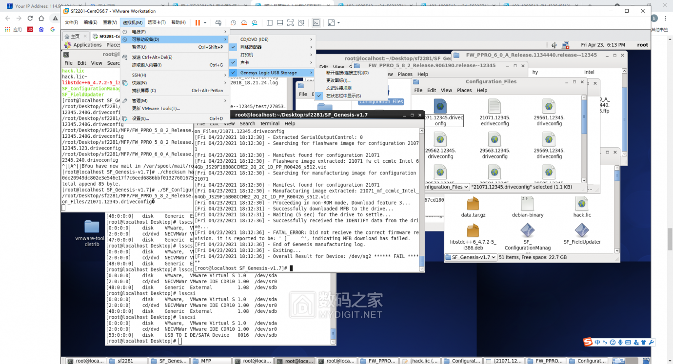
Task: Click the console view toolbar icon
Action: pos(316,22)
